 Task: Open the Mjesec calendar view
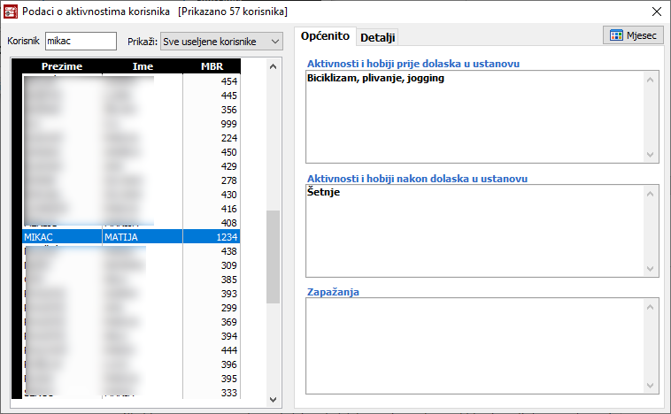point(633,35)
